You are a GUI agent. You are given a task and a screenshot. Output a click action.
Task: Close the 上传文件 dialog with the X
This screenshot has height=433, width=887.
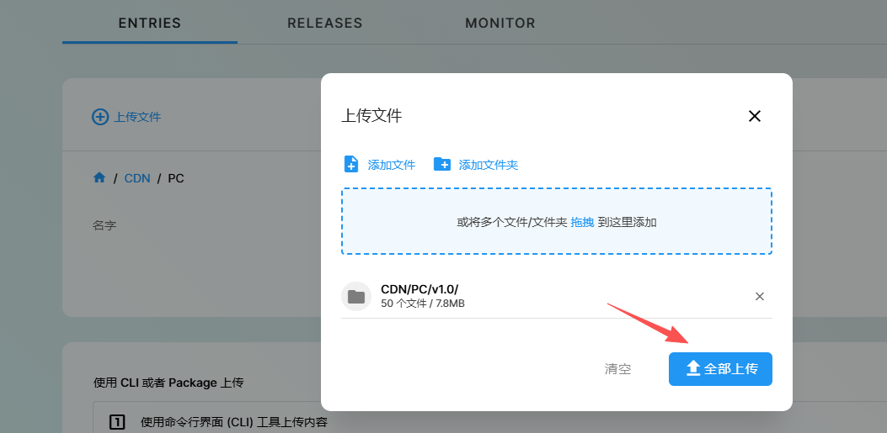[755, 116]
